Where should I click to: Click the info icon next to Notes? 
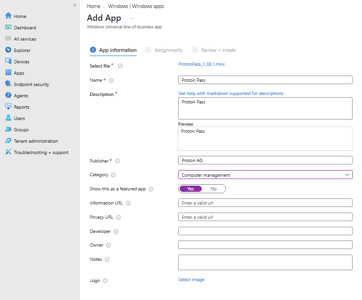coord(107,260)
